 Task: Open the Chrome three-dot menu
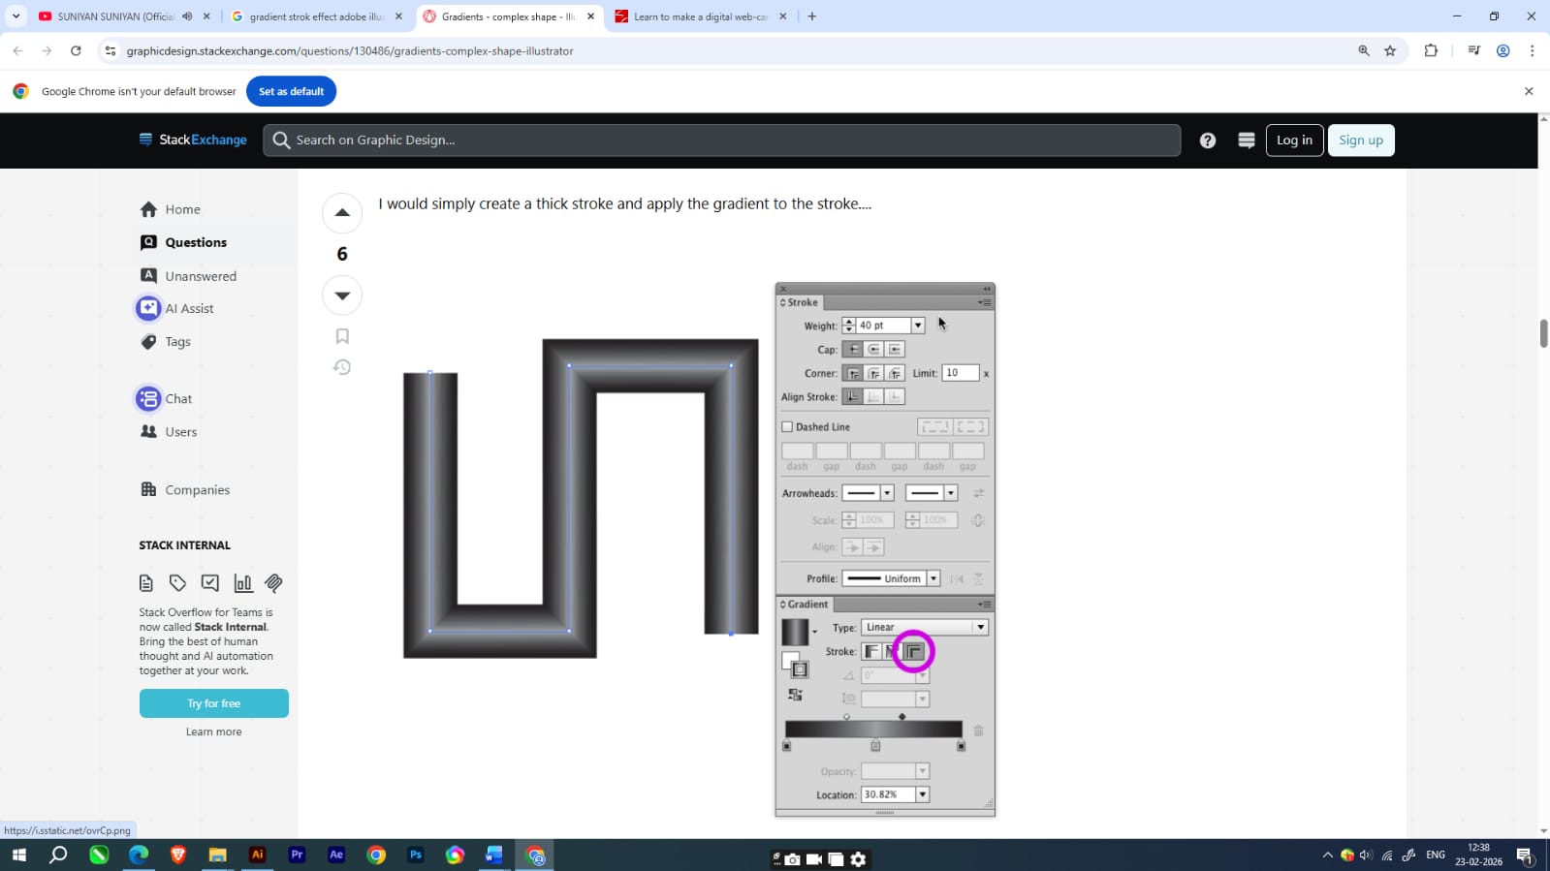(x=1532, y=51)
